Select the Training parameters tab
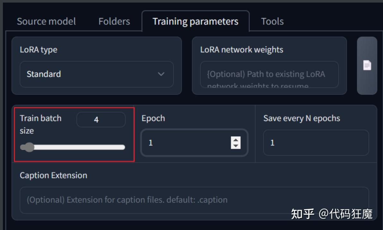The width and height of the screenshot is (383, 230). [x=195, y=21]
